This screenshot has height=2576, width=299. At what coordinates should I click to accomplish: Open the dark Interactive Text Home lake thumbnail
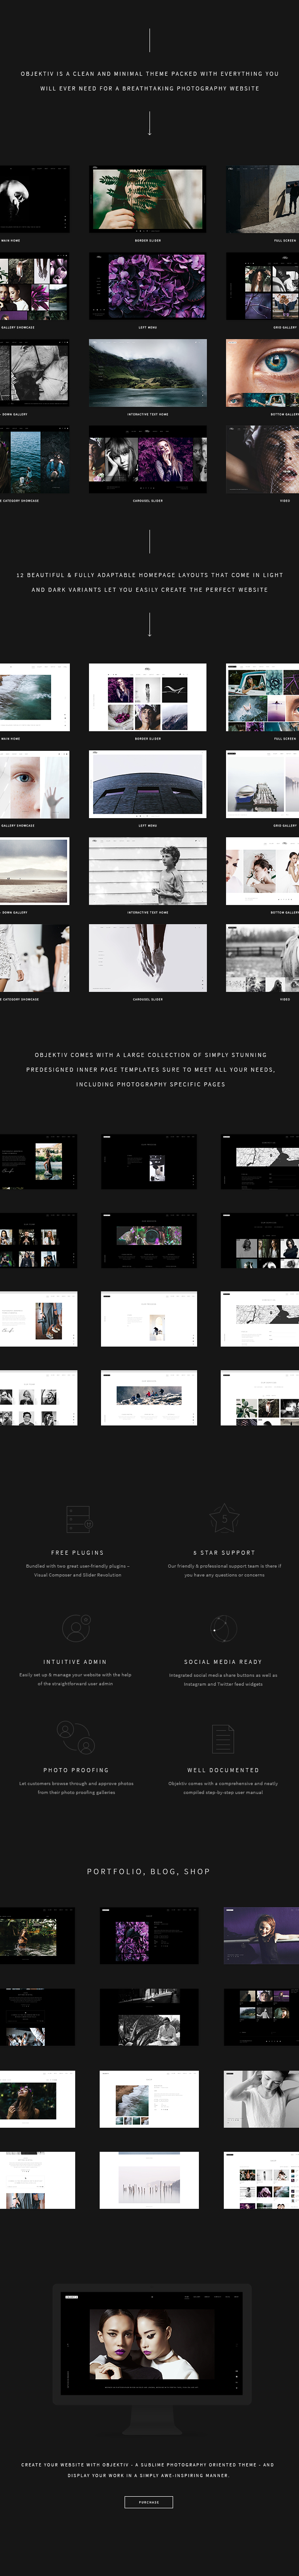(x=148, y=374)
